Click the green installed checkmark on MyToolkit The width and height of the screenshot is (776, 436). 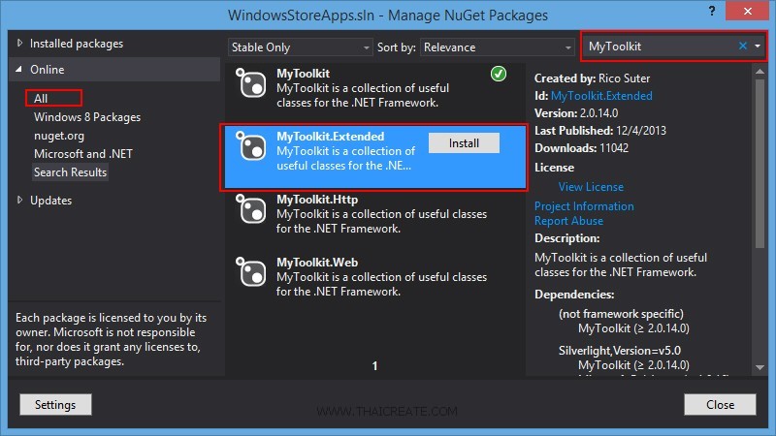[x=499, y=75]
